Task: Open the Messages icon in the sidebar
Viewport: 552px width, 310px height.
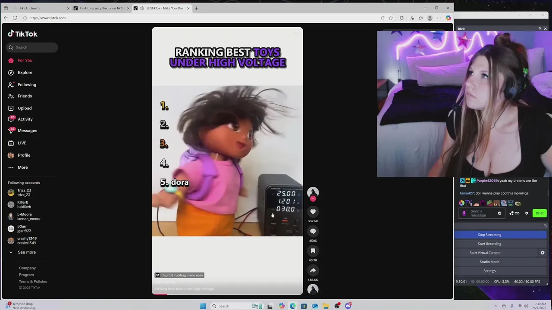Action: click(x=11, y=130)
